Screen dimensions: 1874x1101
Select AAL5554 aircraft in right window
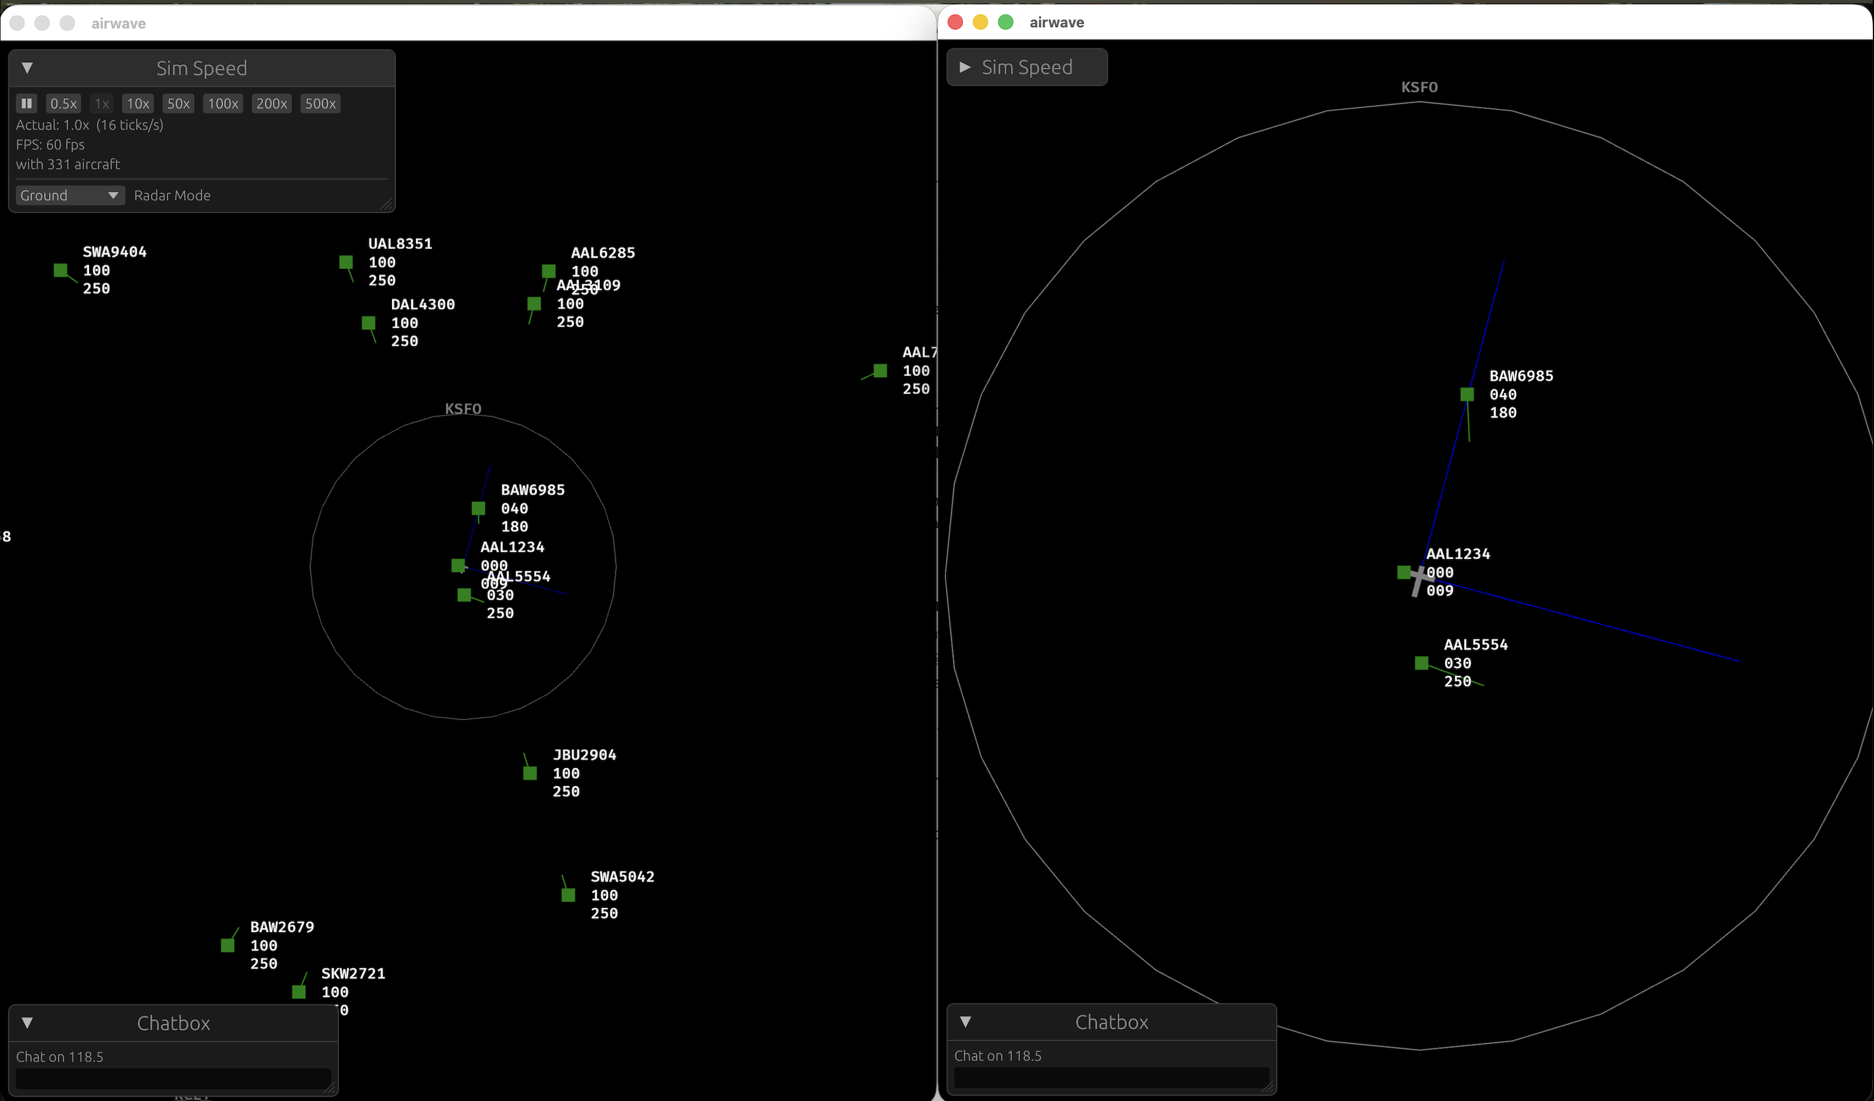(x=1421, y=662)
